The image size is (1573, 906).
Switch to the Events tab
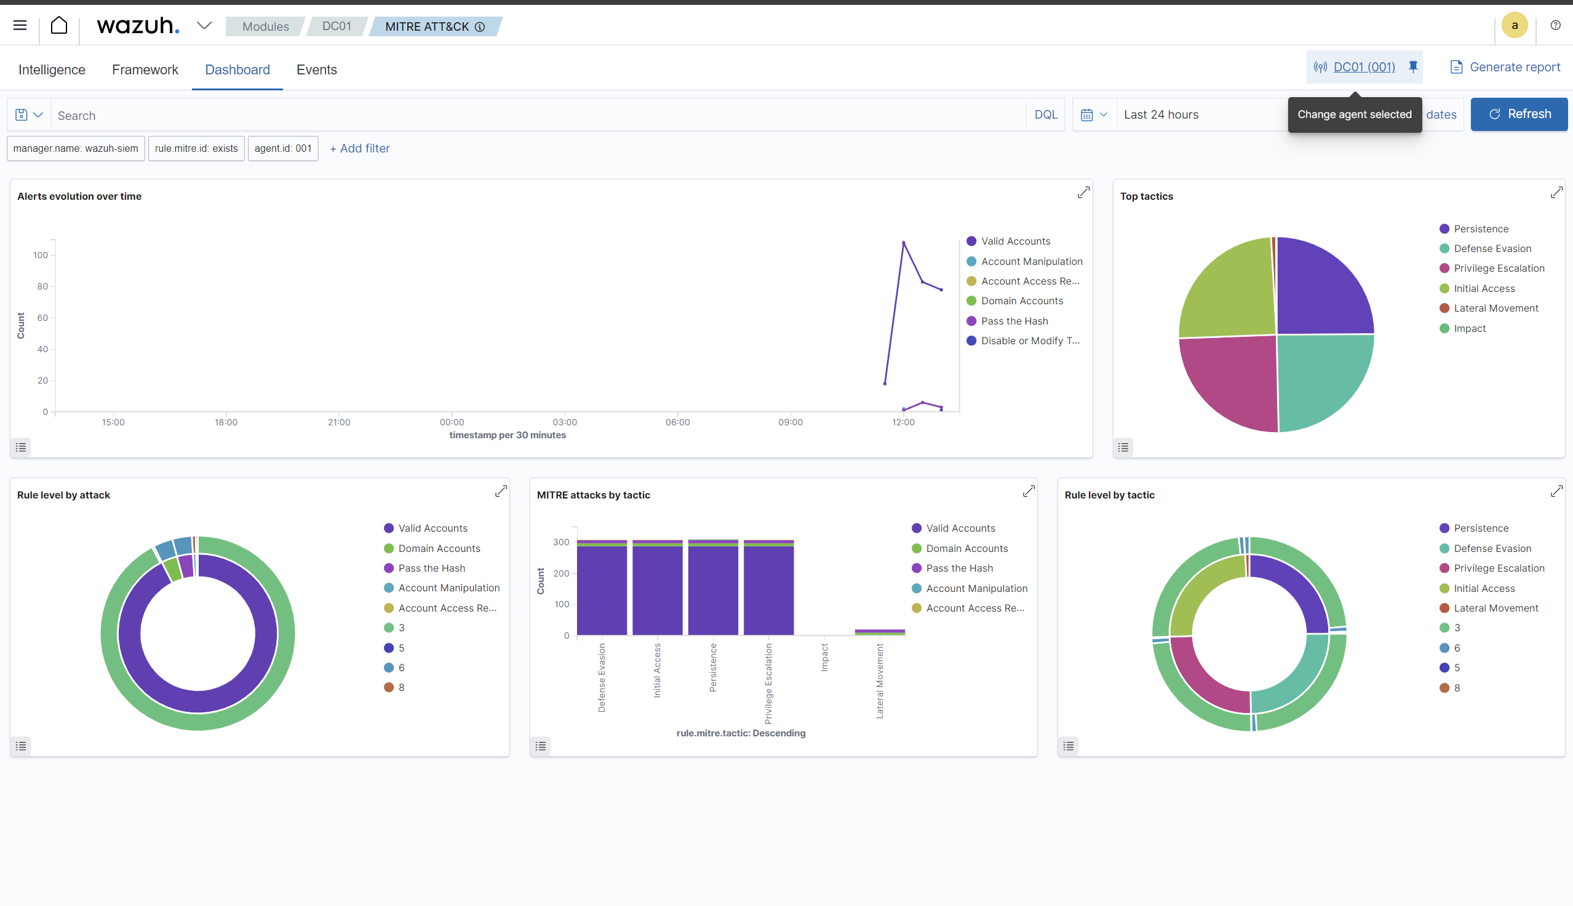[x=316, y=69]
